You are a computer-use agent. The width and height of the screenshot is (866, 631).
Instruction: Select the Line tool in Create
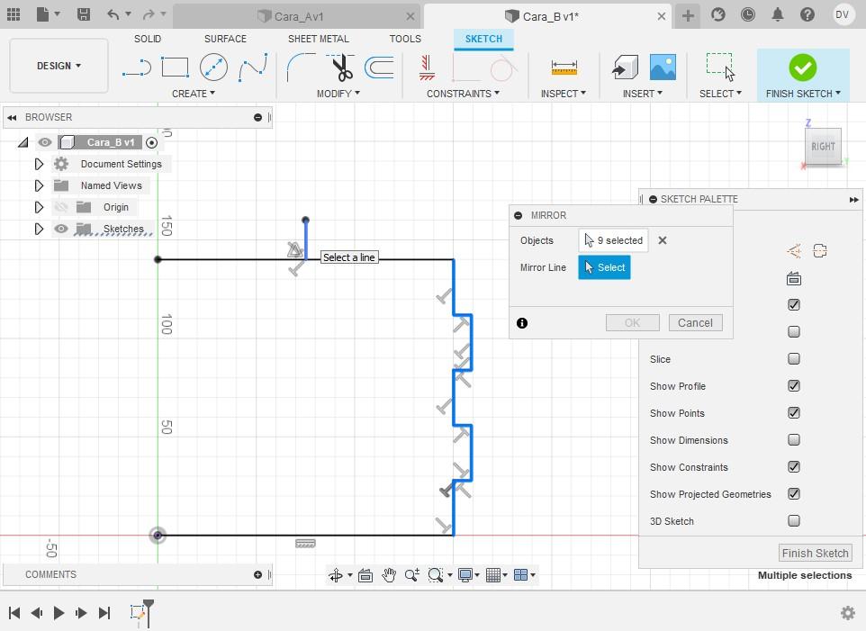137,68
